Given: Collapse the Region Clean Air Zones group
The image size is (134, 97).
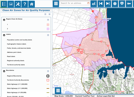Looking at the screenshot, I should click(x=48, y=20).
